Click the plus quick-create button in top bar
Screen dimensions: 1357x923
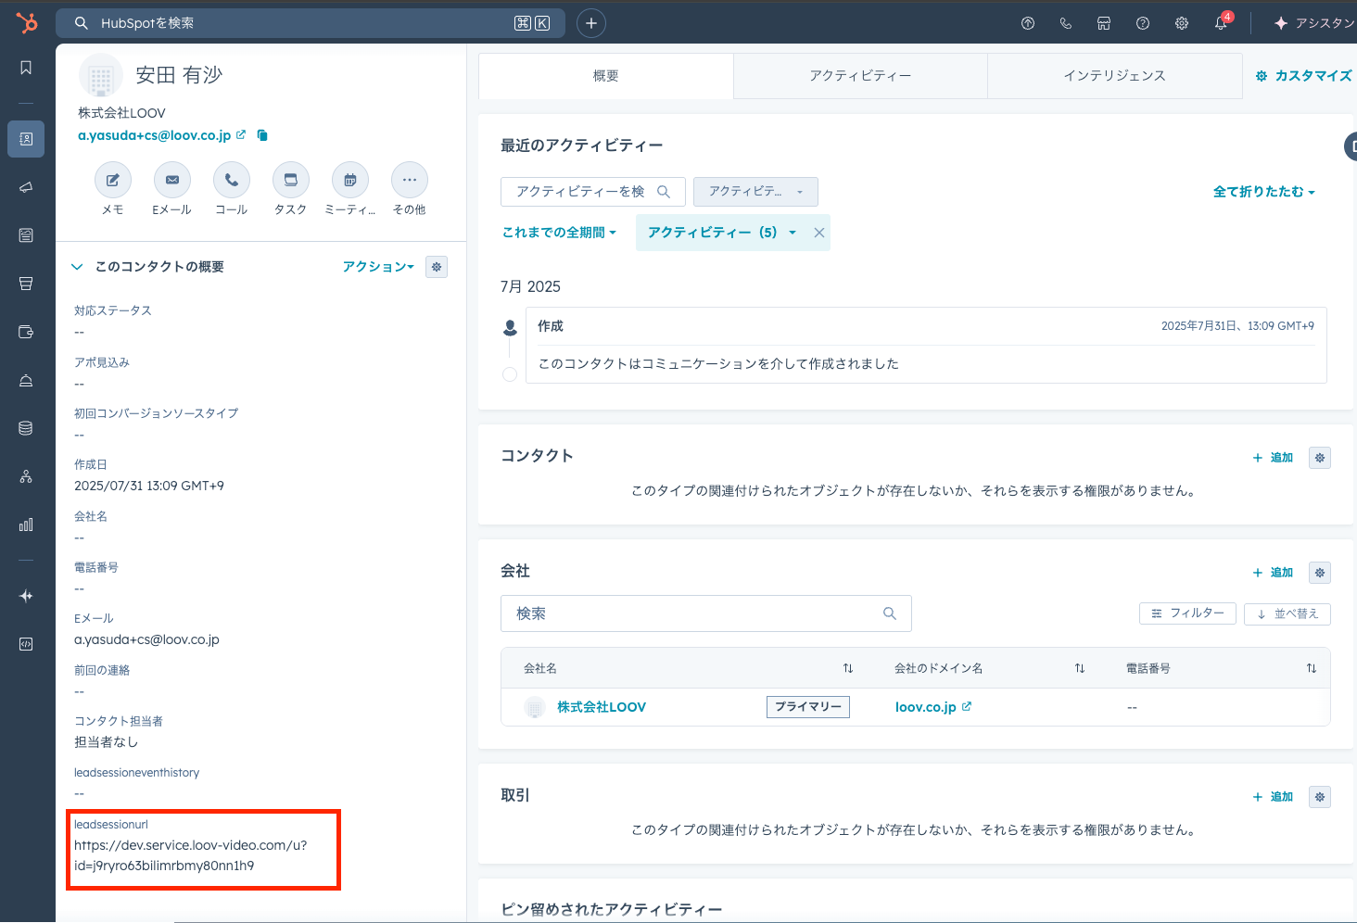pos(591,23)
